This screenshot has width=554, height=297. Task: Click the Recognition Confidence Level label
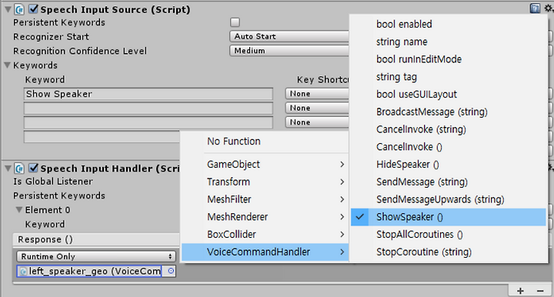coord(80,51)
